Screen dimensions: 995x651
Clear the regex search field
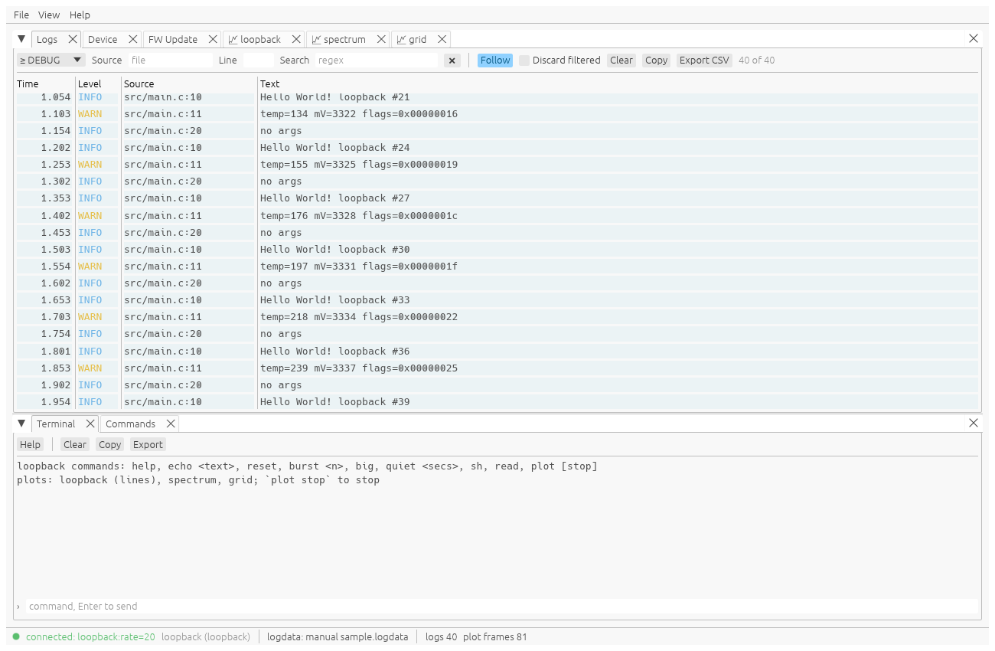coord(452,61)
